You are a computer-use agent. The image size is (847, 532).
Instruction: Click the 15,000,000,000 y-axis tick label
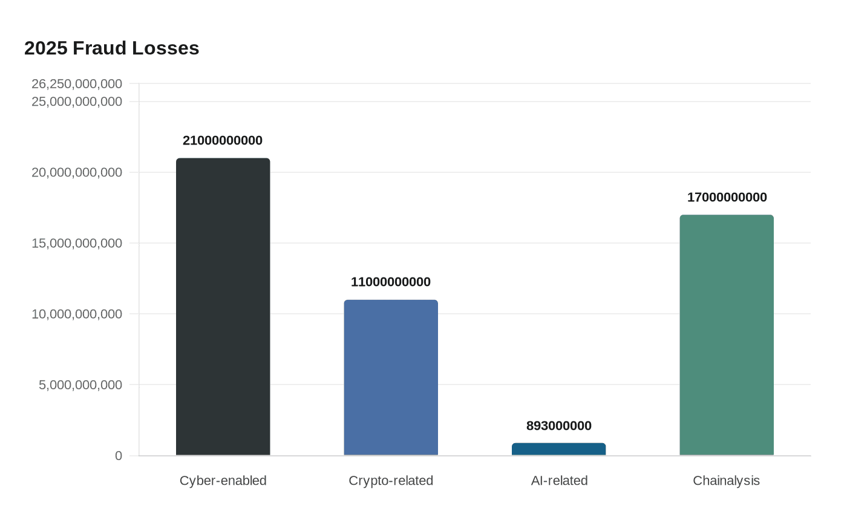[77, 243]
